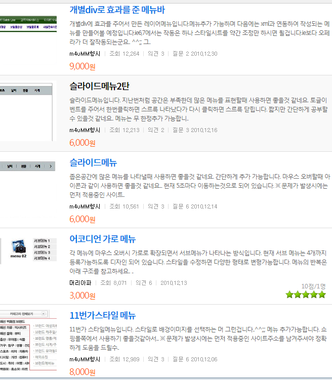Click the 8,000원 price
332x380 pixels.
[x=82, y=371]
